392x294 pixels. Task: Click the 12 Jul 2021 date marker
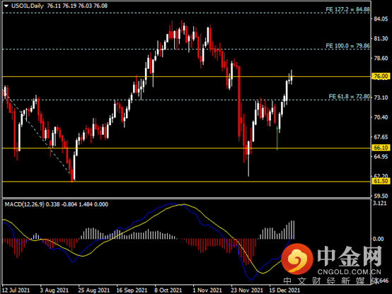click(x=16, y=290)
